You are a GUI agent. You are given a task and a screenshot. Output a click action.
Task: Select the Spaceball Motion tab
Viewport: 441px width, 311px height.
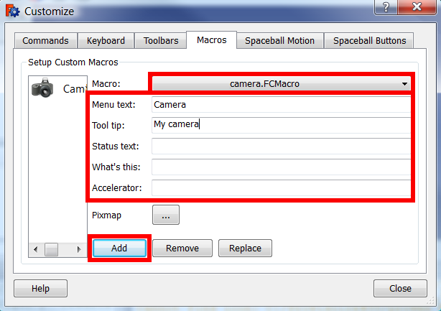click(x=279, y=40)
